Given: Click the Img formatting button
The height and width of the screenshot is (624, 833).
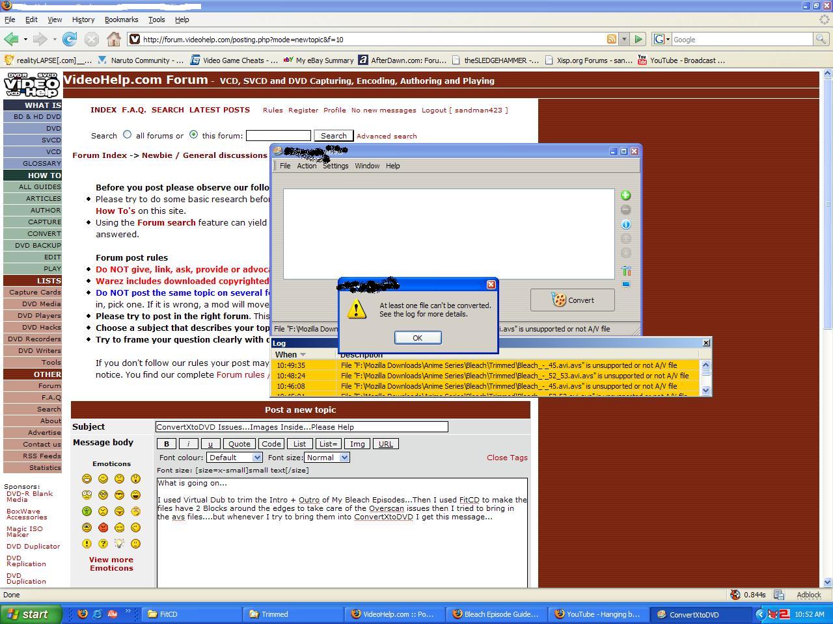Looking at the screenshot, I should coord(357,444).
